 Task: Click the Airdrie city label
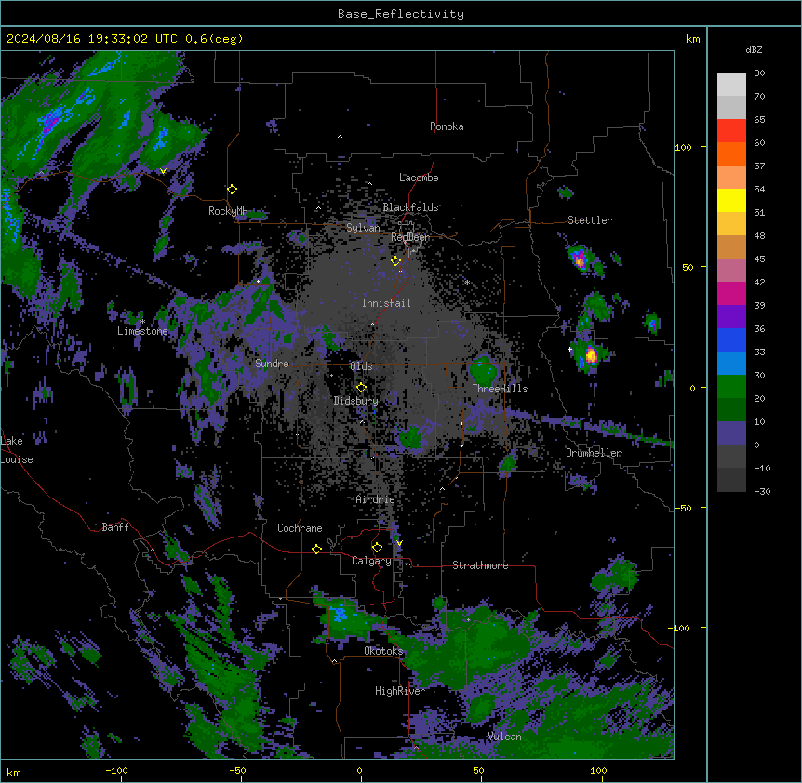tap(375, 499)
